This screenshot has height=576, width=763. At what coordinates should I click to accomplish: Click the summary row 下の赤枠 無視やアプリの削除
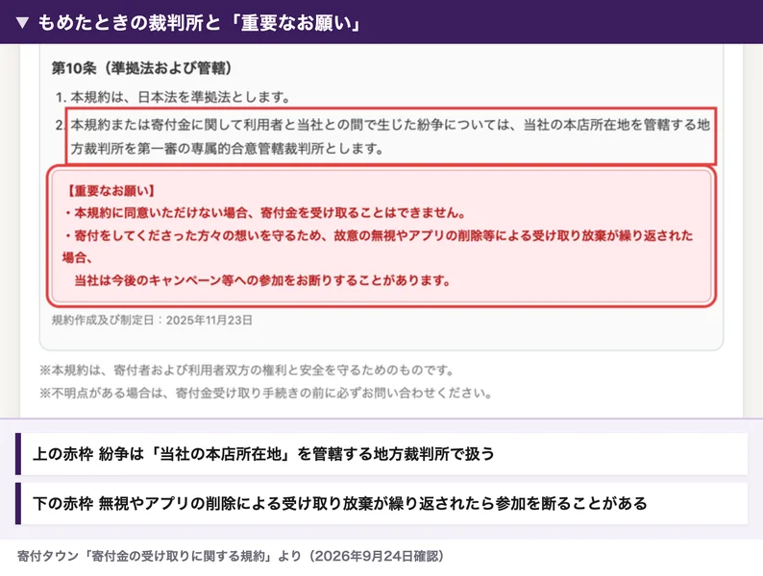click(381, 504)
